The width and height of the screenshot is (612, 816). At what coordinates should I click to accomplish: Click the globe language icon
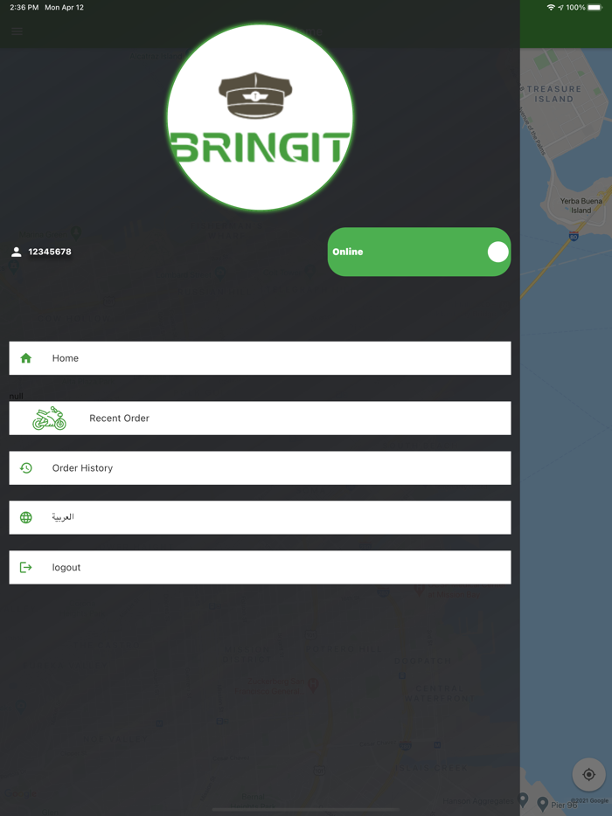coord(26,517)
